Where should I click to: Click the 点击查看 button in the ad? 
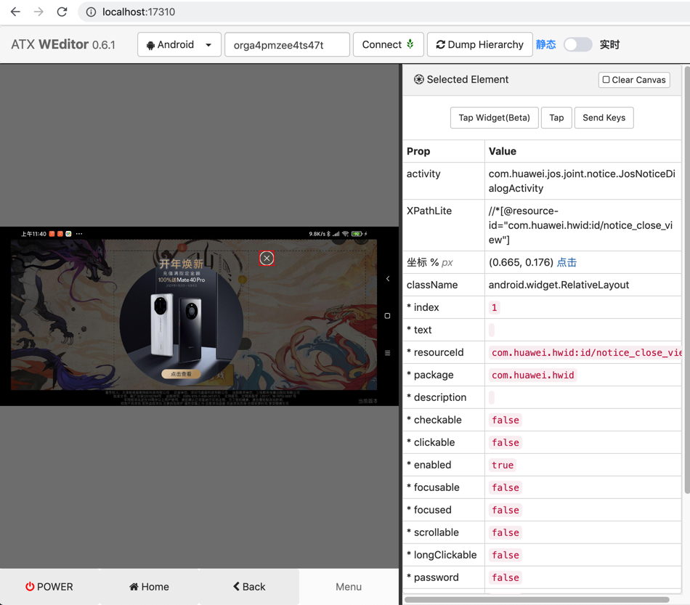182,374
